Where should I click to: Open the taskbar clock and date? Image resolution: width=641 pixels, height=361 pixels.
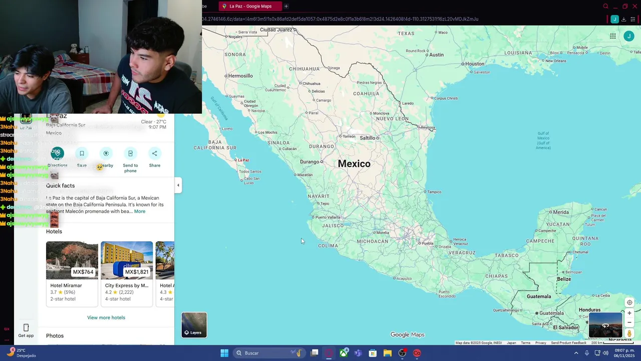[624, 353]
